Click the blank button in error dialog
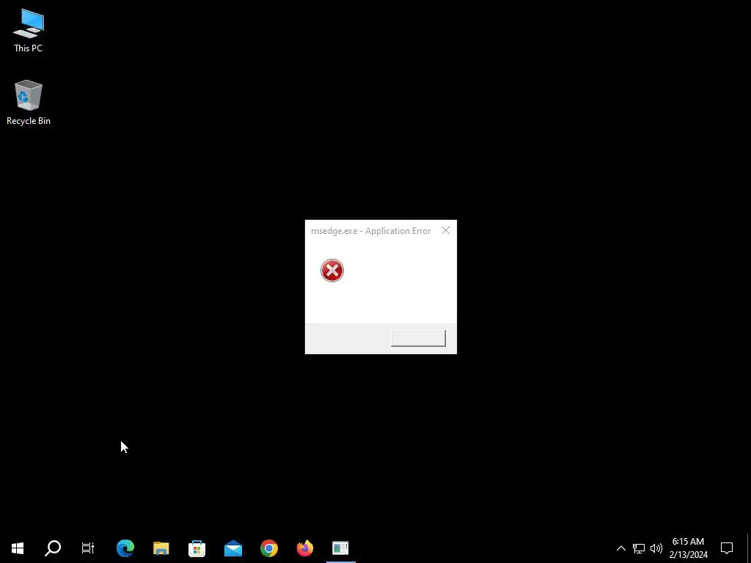This screenshot has width=751, height=563. click(418, 338)
